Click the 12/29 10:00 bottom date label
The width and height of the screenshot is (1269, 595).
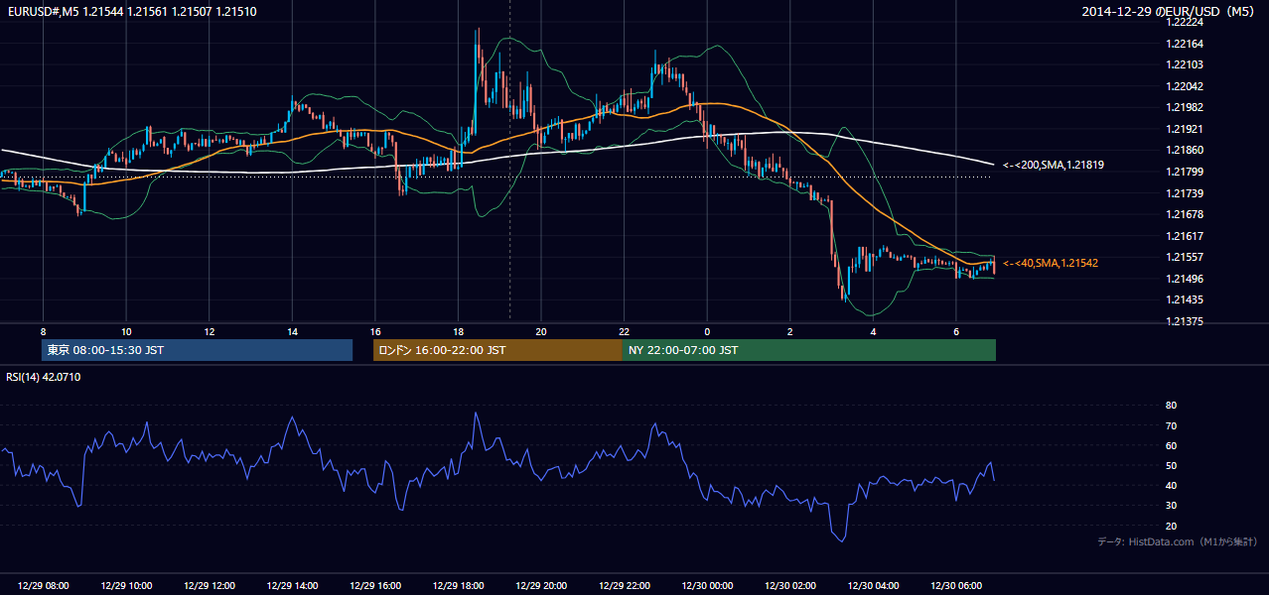(126, 586)
